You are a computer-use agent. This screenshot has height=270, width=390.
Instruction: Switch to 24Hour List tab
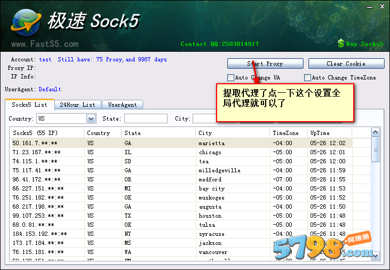tap(77, 105)
